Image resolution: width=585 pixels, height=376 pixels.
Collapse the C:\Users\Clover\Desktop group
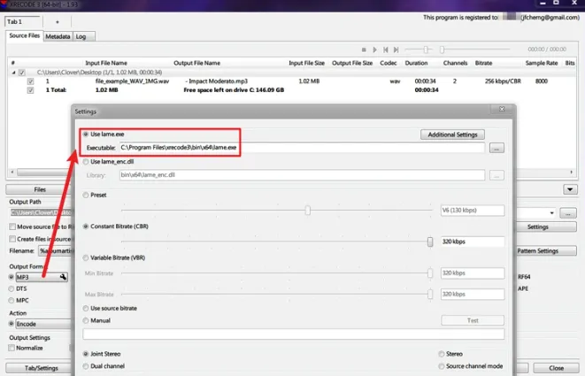[x=13, y=73]
